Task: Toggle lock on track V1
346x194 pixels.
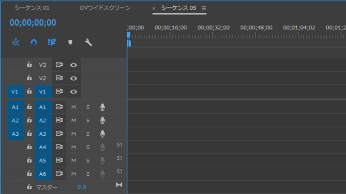Action: point(29,91)
